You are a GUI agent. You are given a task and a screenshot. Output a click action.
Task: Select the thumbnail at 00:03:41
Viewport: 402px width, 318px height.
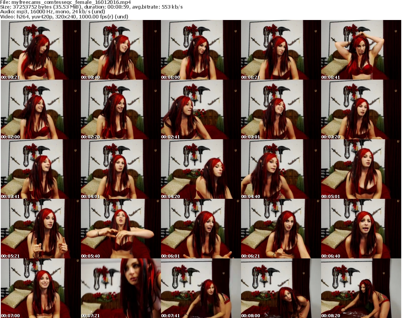click(x=41, y=169)
